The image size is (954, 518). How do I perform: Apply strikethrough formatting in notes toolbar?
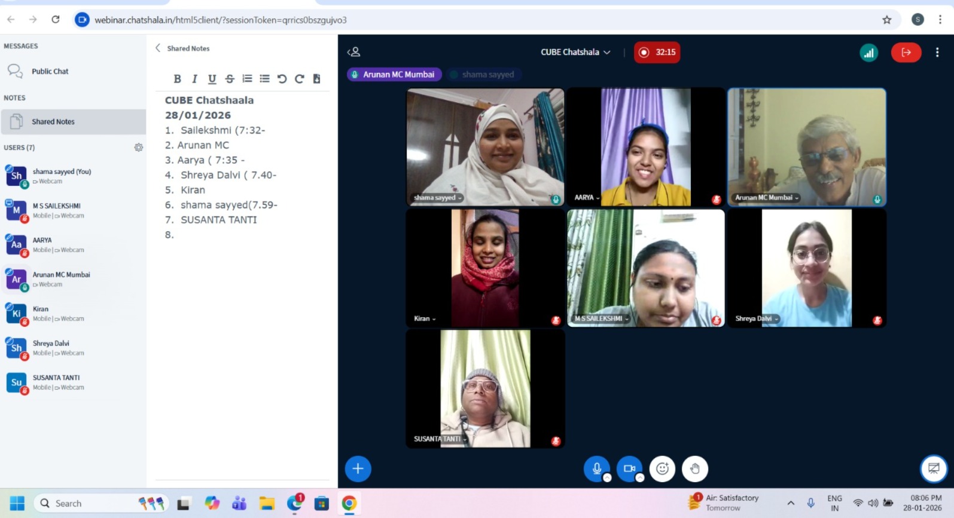pyautogui.click(x=230, y=79)
